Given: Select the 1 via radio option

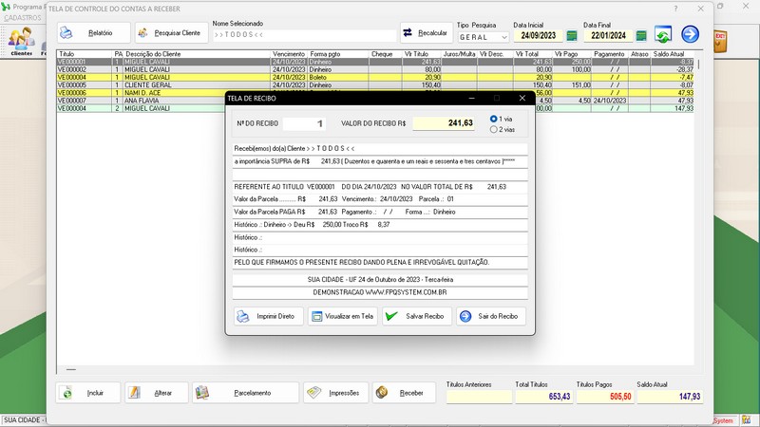Looking at the screenshot, I should 494,119.
